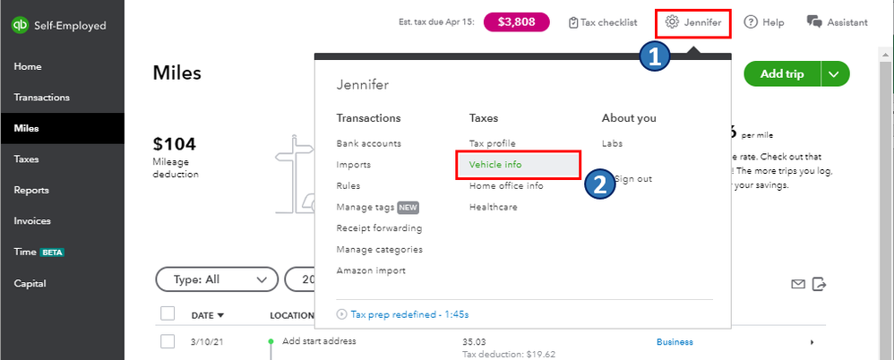Click the Help question mark icon

tap(751, 21)
